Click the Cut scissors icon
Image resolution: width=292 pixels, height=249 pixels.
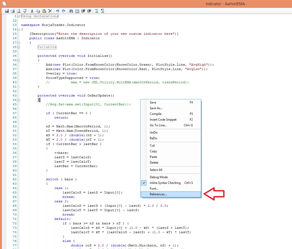pos(32,11)
